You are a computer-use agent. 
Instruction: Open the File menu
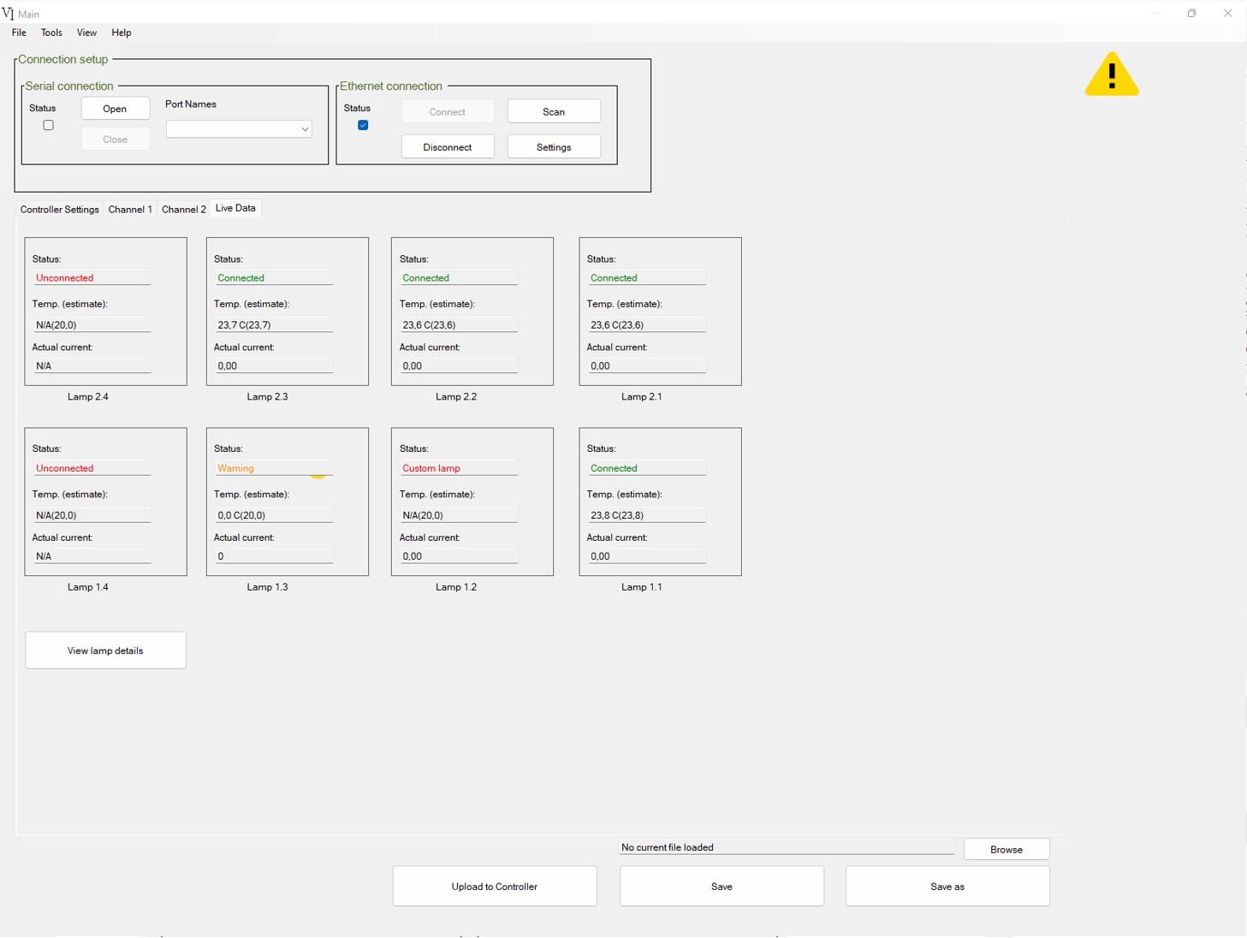click(x=19, y=33)
